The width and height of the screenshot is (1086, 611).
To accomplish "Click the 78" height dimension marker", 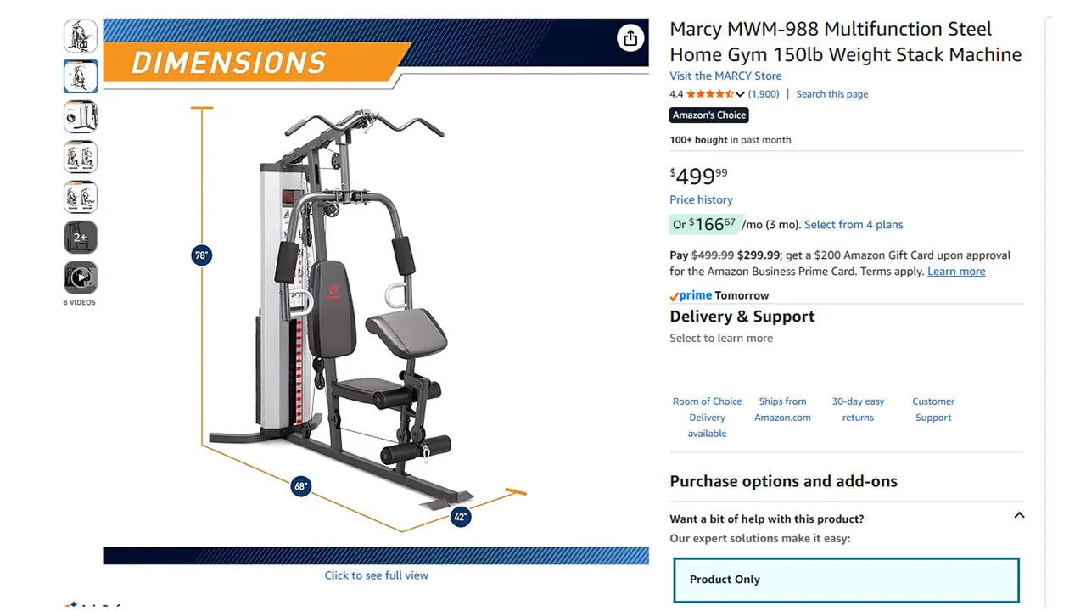I will [x=201, y=255].
